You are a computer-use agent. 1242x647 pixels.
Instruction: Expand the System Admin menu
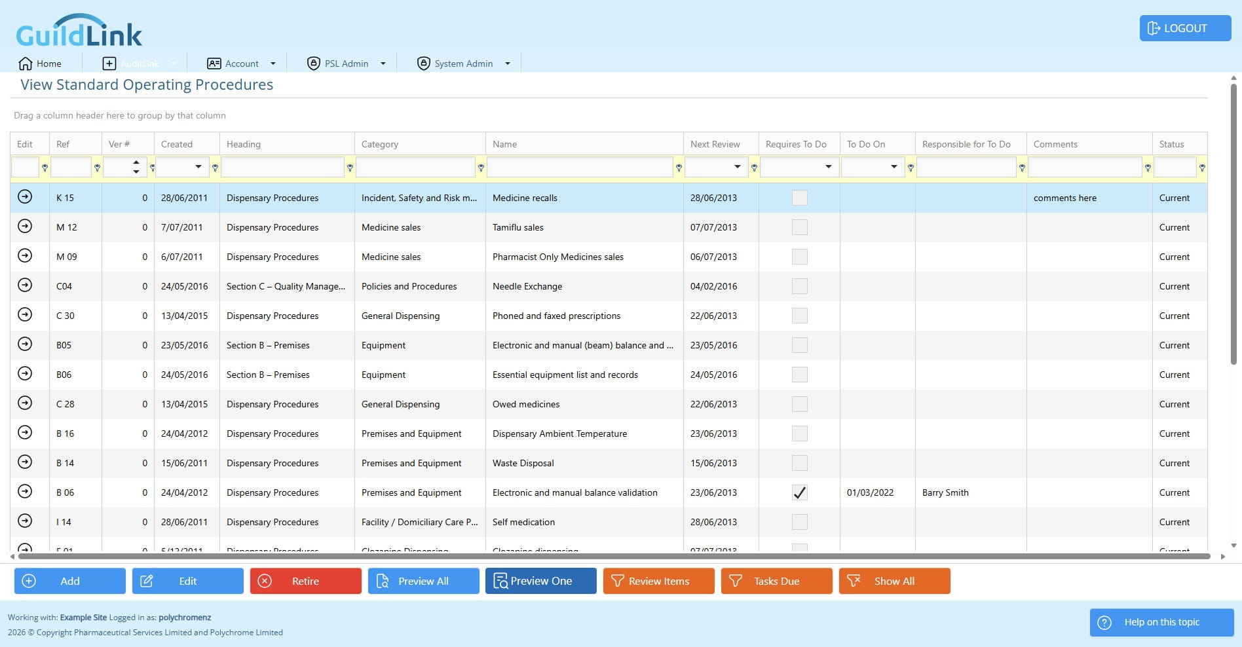(508, 64)
